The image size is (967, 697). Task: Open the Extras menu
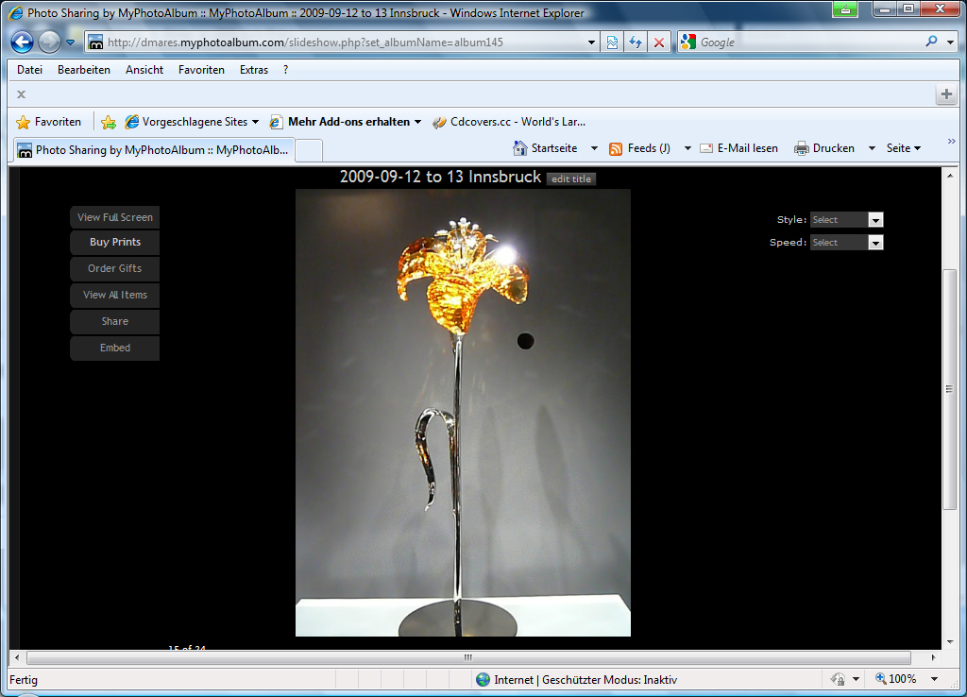253,70
